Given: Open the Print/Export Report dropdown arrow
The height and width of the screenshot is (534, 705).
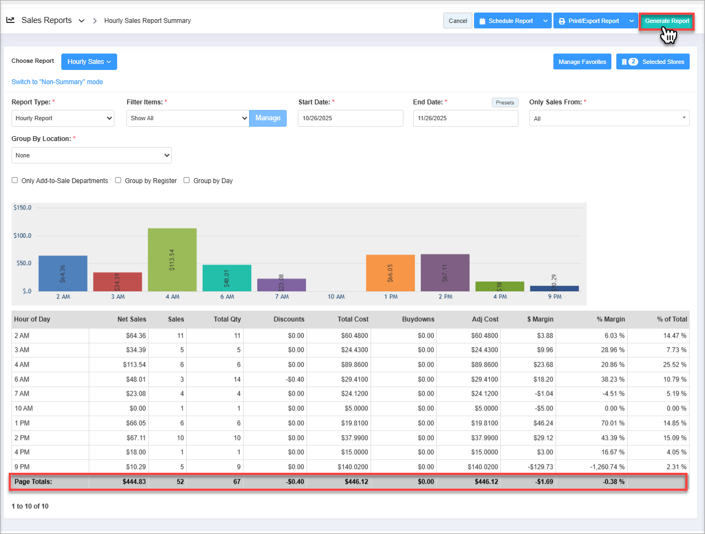Looking at the screenshot, I should (631, 21).
